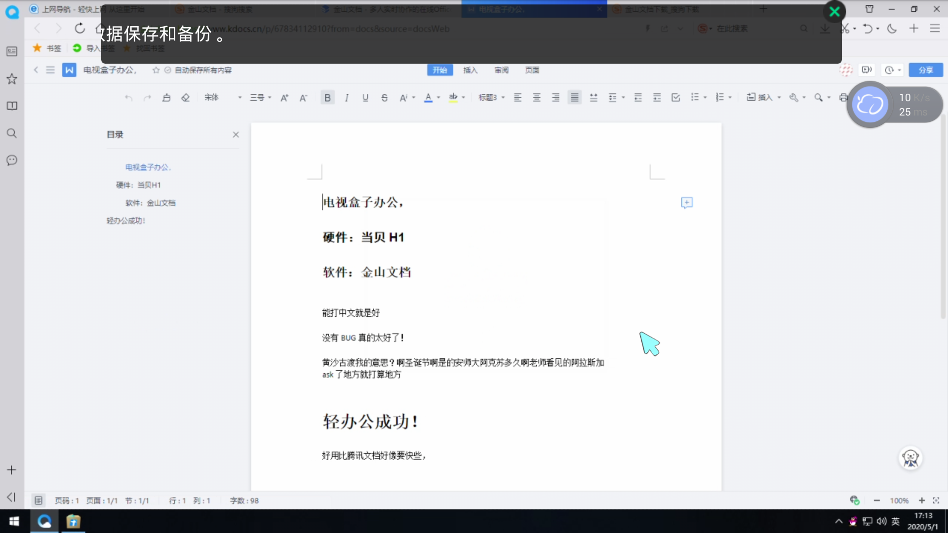Open the superscript/subscript options dropdown

(407, 98)
